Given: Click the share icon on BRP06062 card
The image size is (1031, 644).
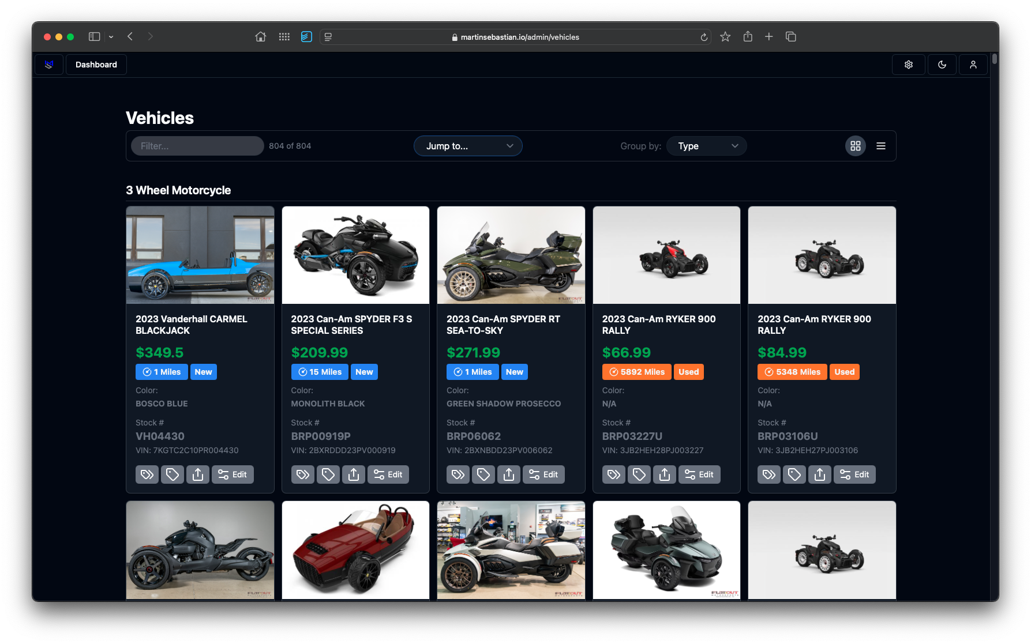Looking at the screenshot, I should (x=509, y=474).
